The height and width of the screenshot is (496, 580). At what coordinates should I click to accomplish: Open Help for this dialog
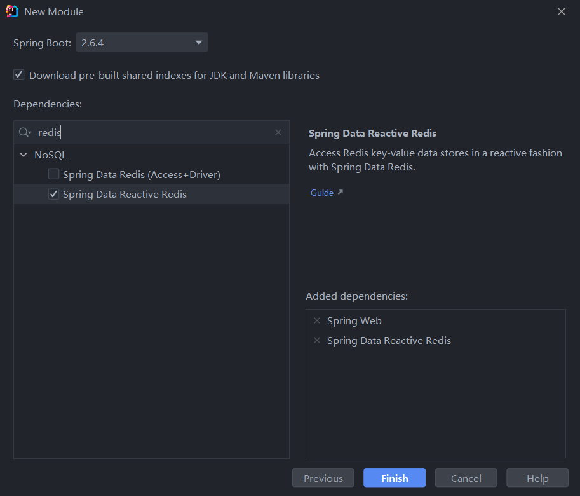pos(537,478)
